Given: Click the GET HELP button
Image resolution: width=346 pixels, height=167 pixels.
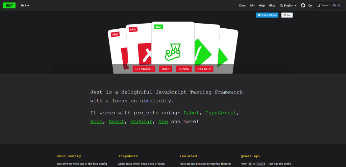Looking at the screenshot, I should pos(204,69).
